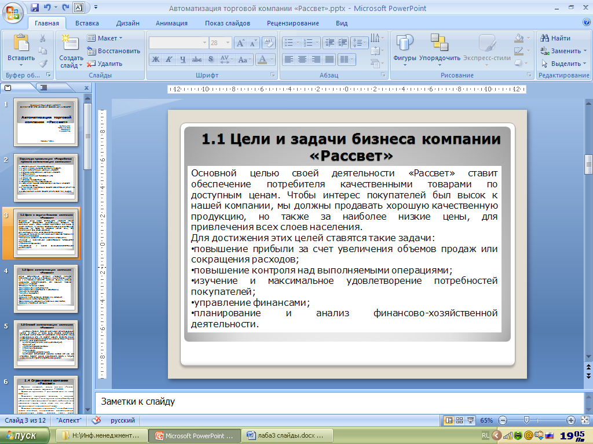The height and width of the screenshot is (444, 593).
Task: Click Delete (Удалить) slide button
Action: [105, 64]
